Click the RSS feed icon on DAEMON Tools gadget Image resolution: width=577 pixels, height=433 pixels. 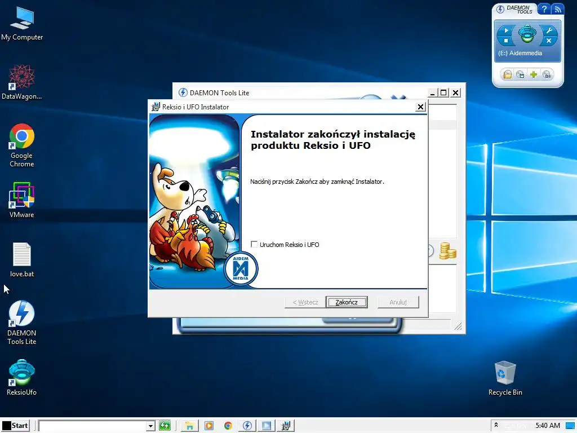[x=557, y=9]
